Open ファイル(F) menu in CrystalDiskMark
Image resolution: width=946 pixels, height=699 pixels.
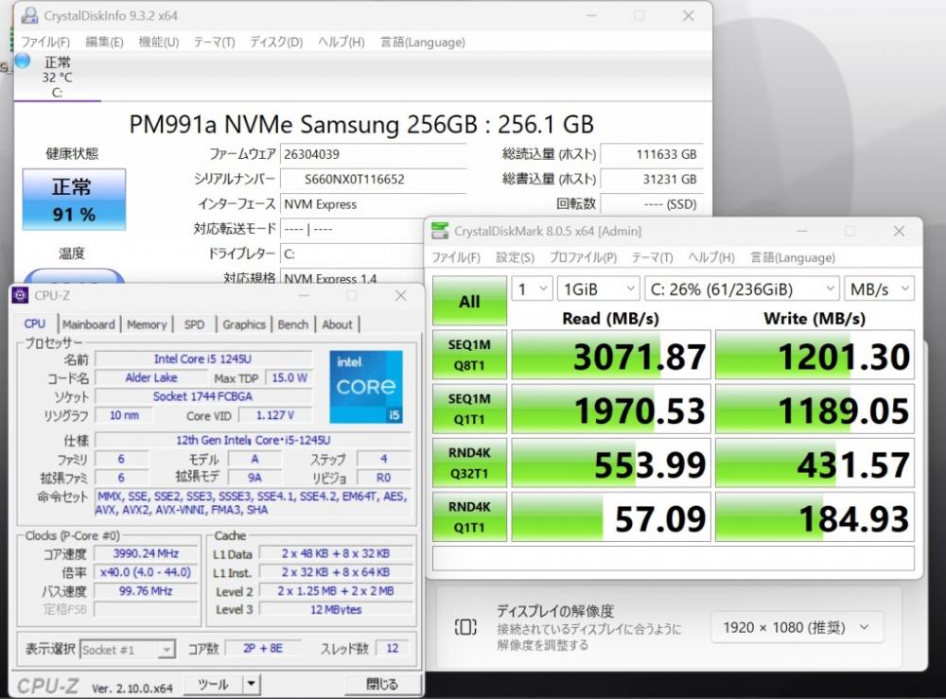click(456, 257)
